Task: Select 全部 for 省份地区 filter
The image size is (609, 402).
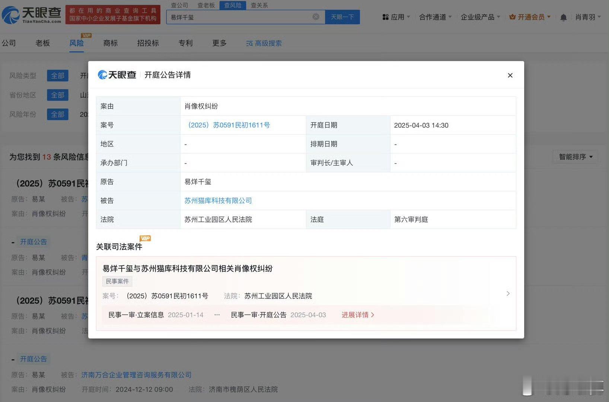Action: click(58, 95)
